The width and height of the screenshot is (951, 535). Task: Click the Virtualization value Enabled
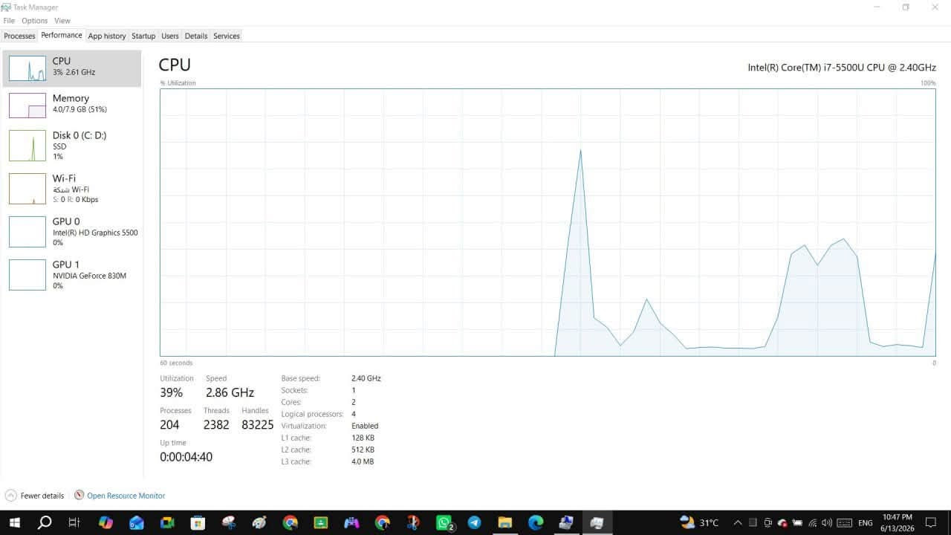click(x=365, y=426)
